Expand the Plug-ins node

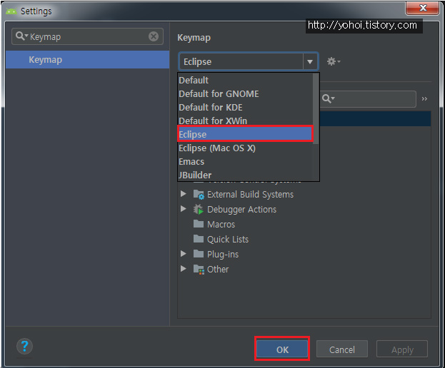click(184, 254)
